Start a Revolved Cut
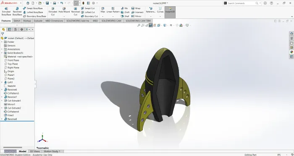Image resolution: width=294 pixels, height=156 pixels. 75,11
